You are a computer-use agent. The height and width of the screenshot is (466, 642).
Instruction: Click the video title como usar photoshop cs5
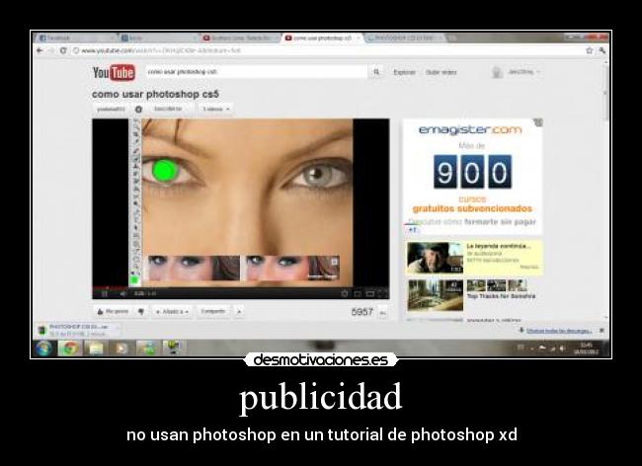click(x=155, y=94)
